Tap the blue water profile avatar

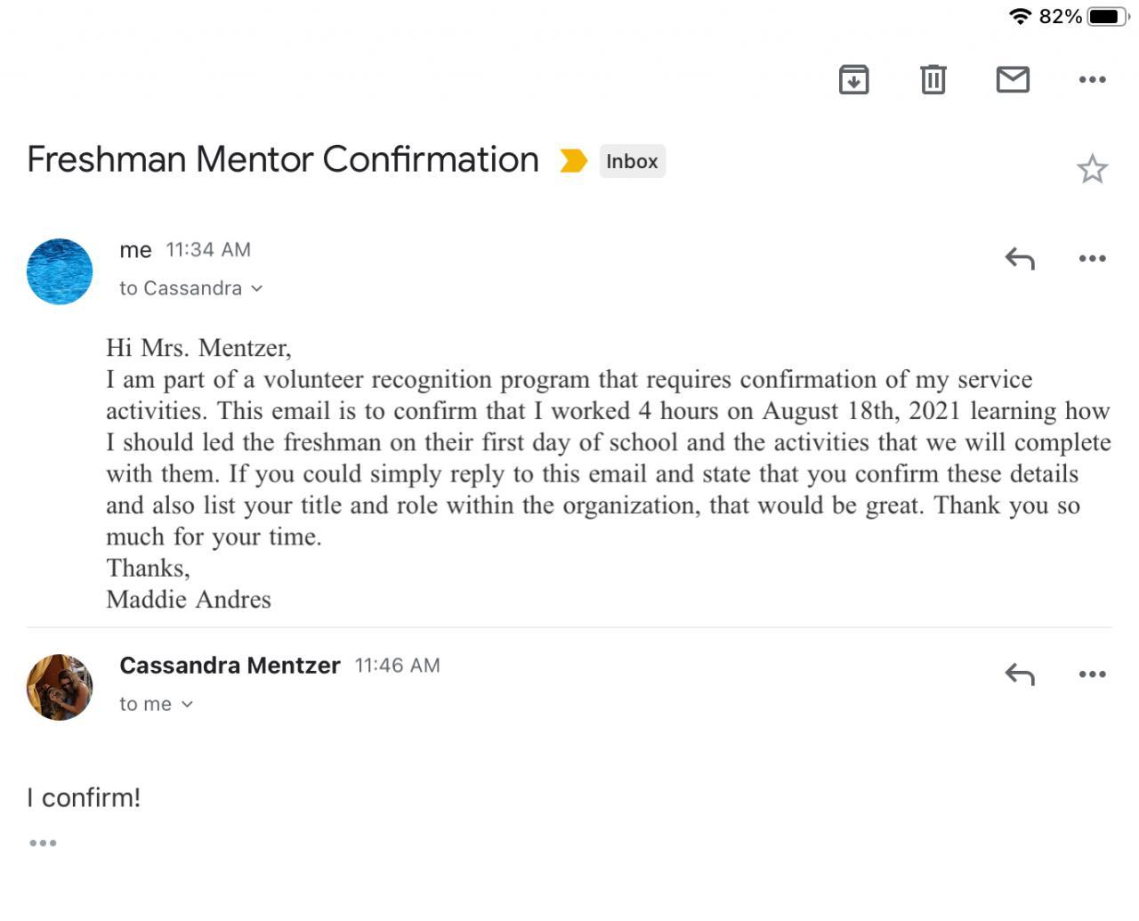(60, 271)
